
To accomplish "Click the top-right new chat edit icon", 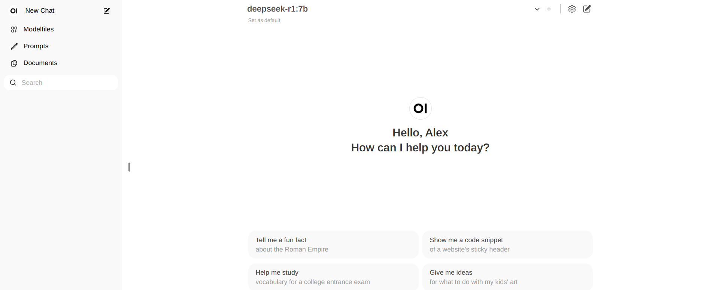I will [587, 9].
